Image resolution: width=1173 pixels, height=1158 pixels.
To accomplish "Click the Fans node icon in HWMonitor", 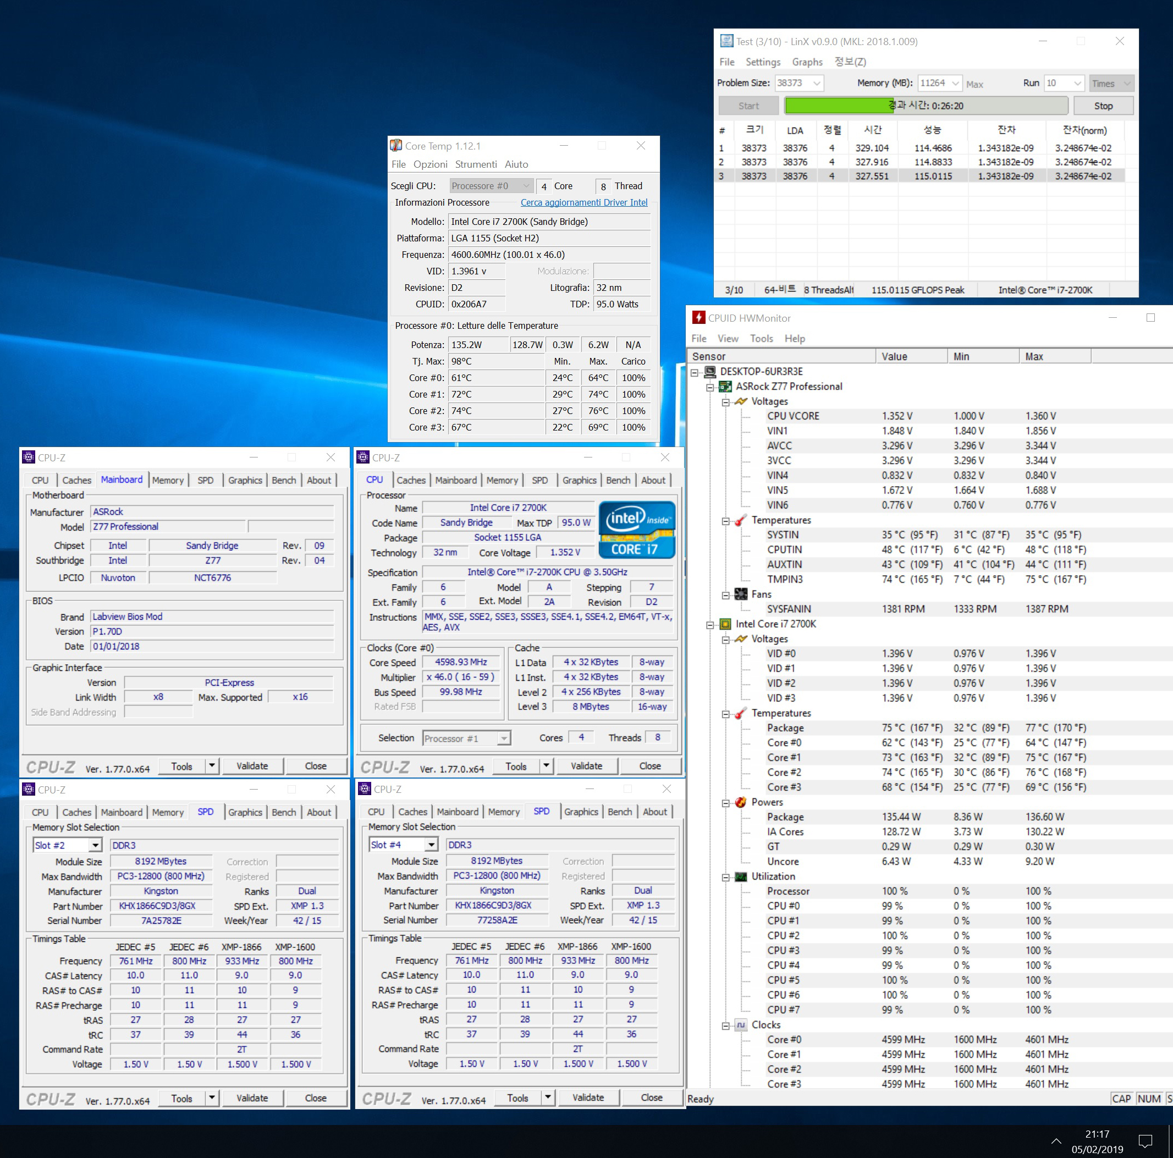I will click(741, 594).
